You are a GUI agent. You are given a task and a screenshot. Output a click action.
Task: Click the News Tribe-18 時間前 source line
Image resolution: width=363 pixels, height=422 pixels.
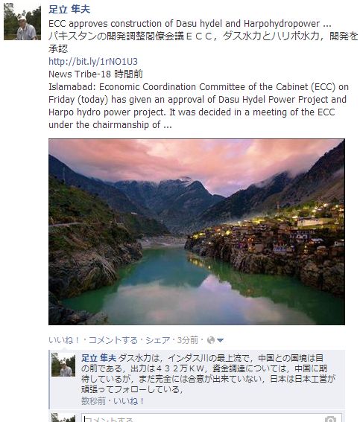[95, 74]
